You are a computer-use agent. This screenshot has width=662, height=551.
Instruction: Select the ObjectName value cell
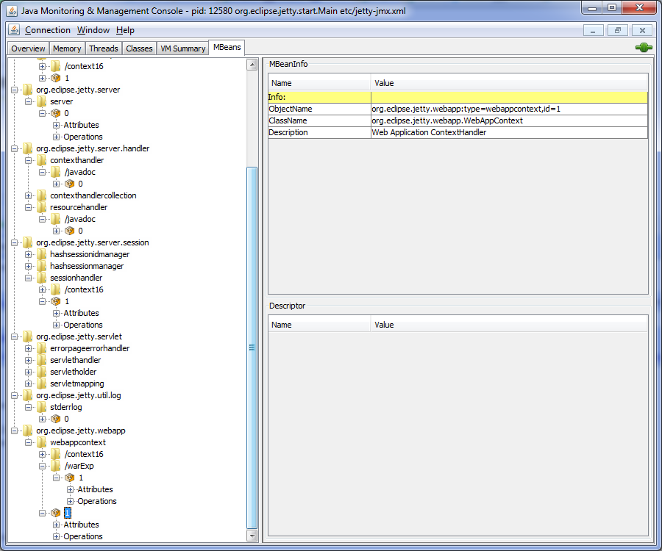(508, 109)
